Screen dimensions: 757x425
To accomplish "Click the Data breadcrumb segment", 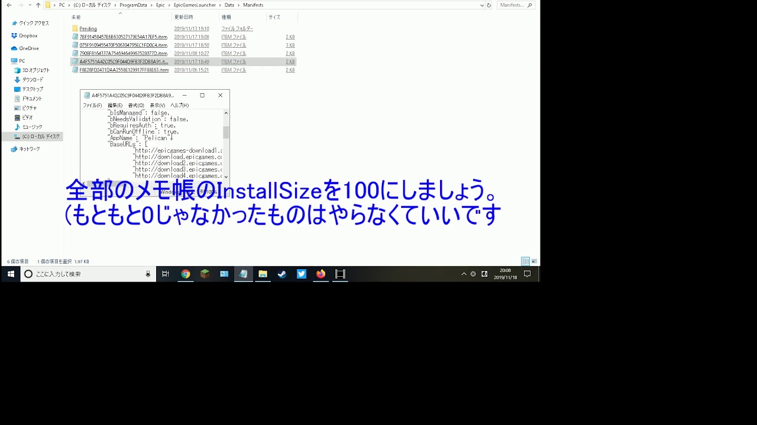I will (229, 5).
